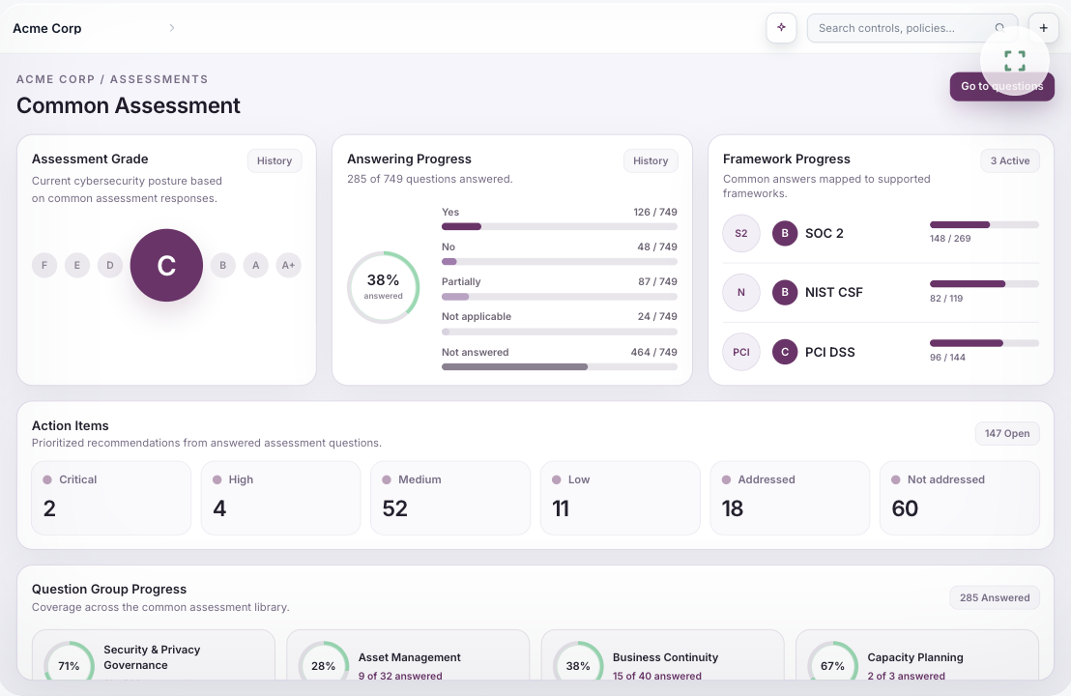Click '285 of 749 questions answered.' text

point(429,179)
